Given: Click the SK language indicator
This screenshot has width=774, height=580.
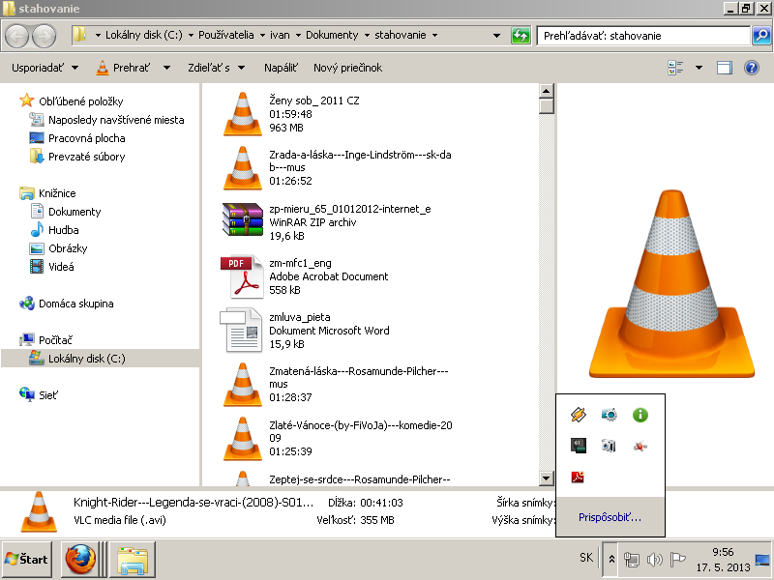Looking at the screenshot, I should pyautogui.click(x=586, y=558).
